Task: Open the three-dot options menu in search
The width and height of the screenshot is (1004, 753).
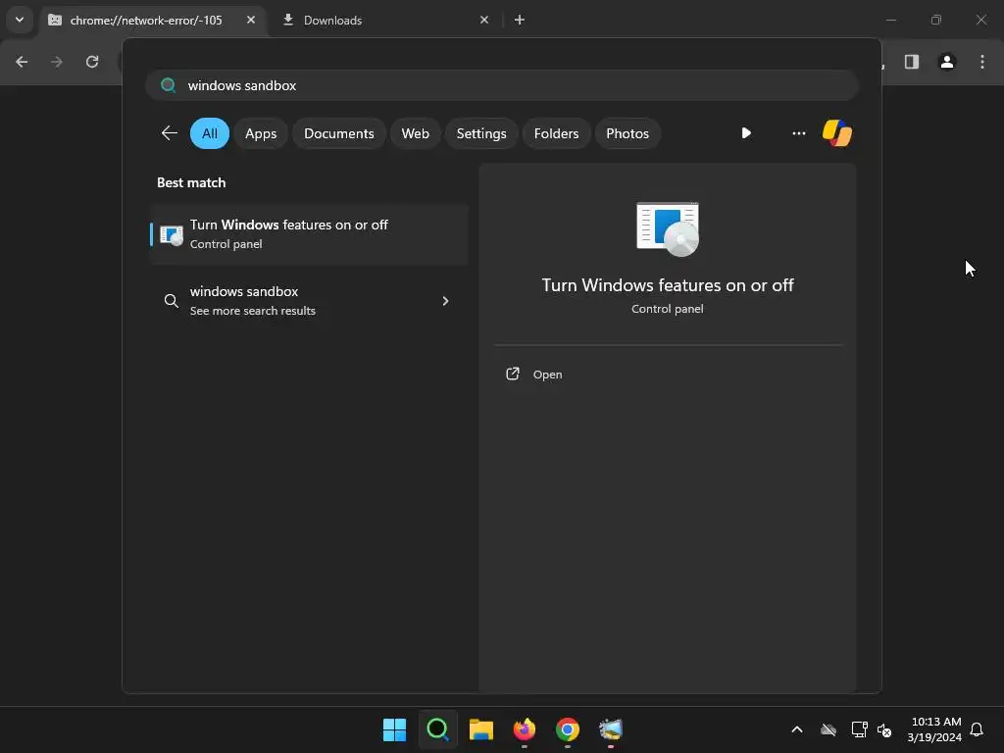Action: (798, 133)
